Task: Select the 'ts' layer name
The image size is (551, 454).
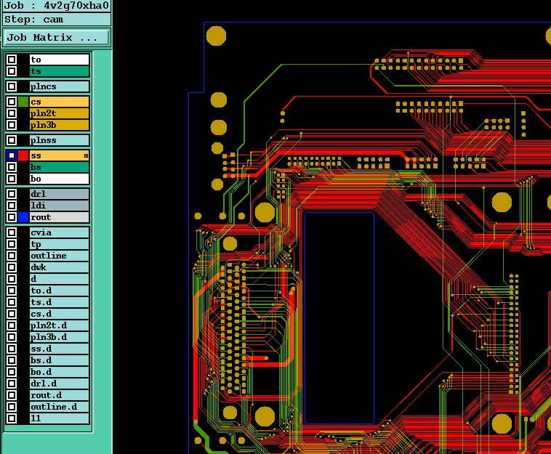Action: [59, 71]
